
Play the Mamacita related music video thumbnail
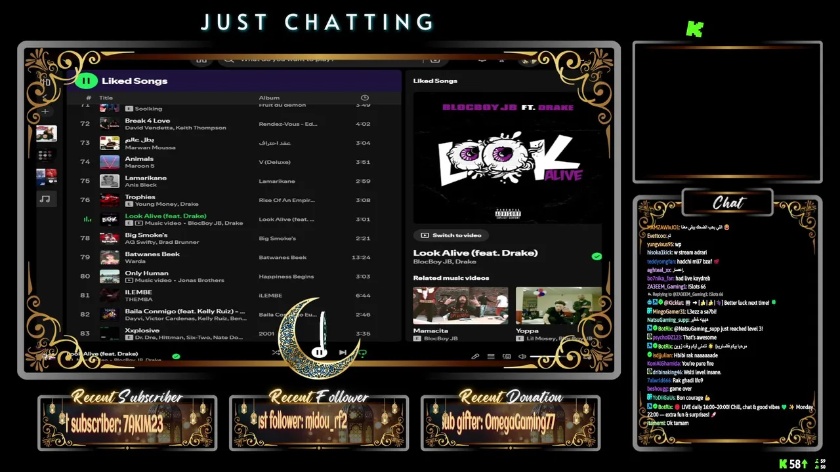point(461,305)
